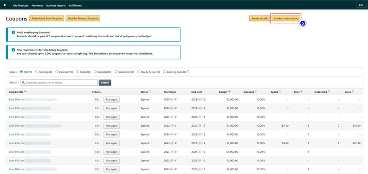Click the redeemed value 2

click(x=338, y=126)
